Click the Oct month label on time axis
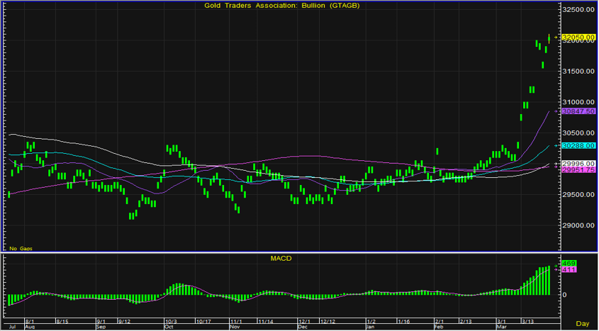This screenshot has height=331, width=599. (x=169, y=327)
